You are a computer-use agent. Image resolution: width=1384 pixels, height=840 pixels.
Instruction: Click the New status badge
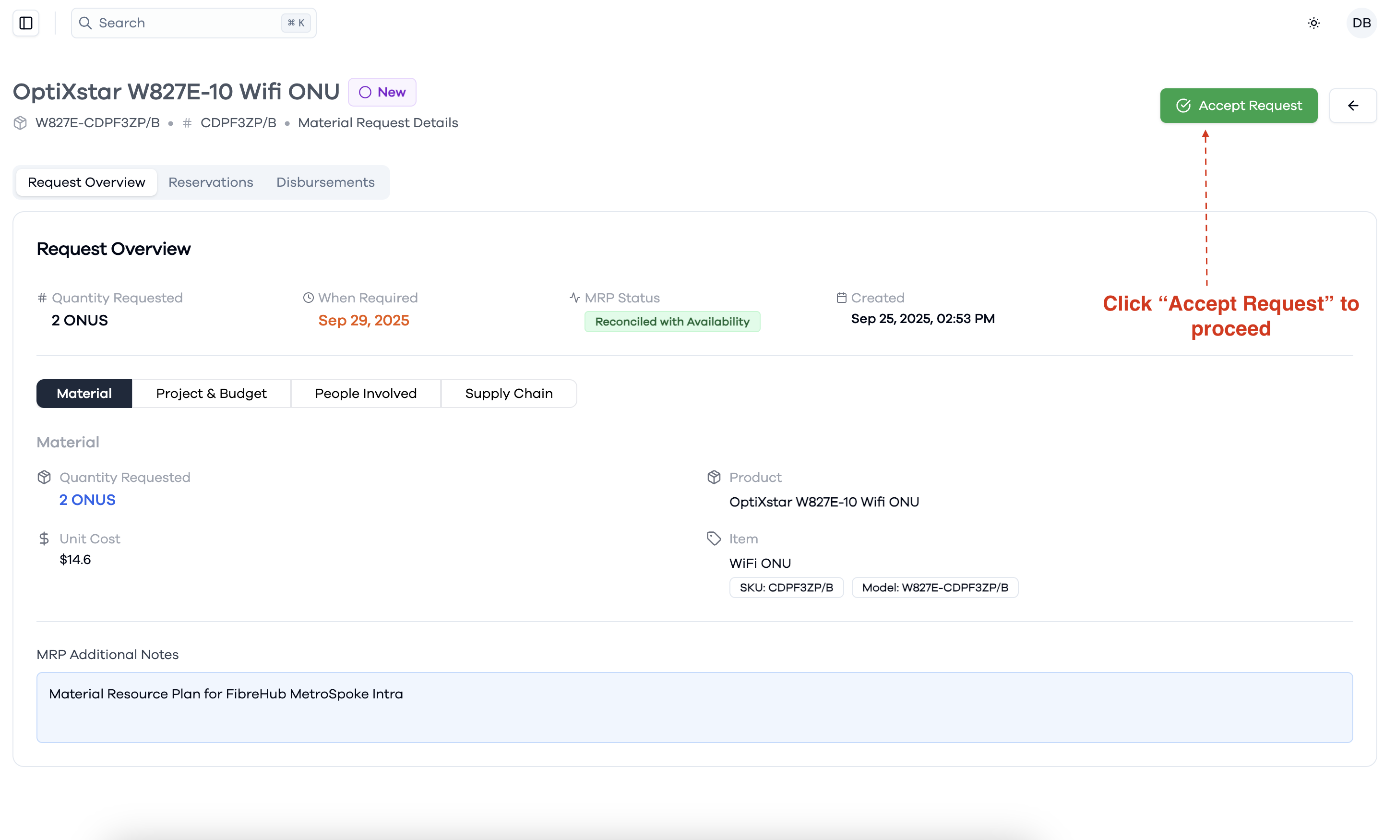[382, 92]
